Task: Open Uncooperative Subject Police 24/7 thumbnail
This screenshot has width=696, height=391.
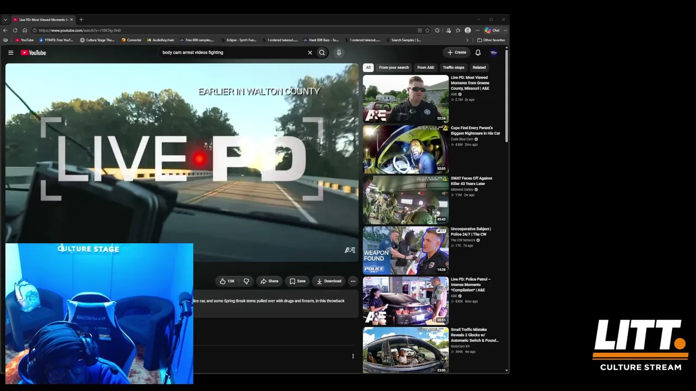Action: [x=406, y=250]
